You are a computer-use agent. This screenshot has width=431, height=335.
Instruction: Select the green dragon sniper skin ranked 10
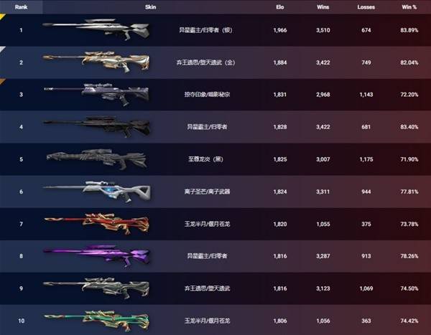coord(96,321)
